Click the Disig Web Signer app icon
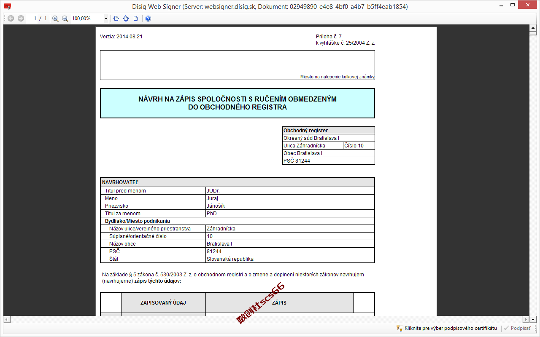Viewport: 540px width, 337px height. (x=7, y=7)
